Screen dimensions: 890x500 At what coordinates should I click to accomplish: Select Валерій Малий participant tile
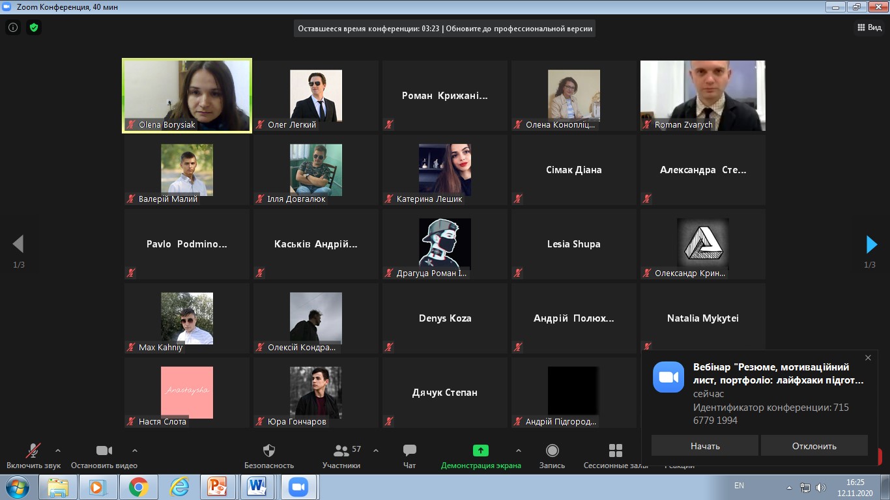(187, 170)
